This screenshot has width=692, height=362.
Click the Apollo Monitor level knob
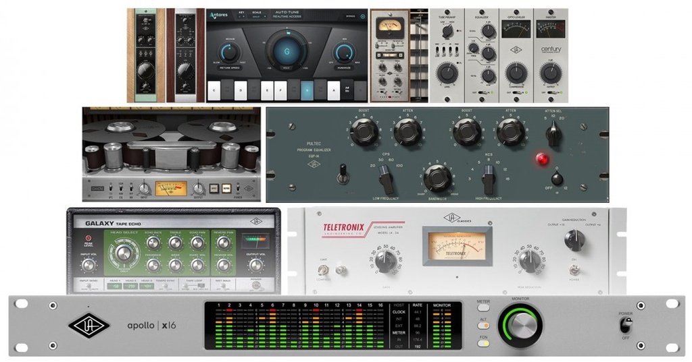[x=521, y=326]
